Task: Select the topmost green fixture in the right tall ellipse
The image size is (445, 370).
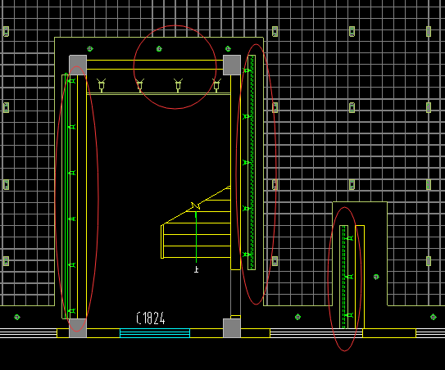Action: [247, 70]
